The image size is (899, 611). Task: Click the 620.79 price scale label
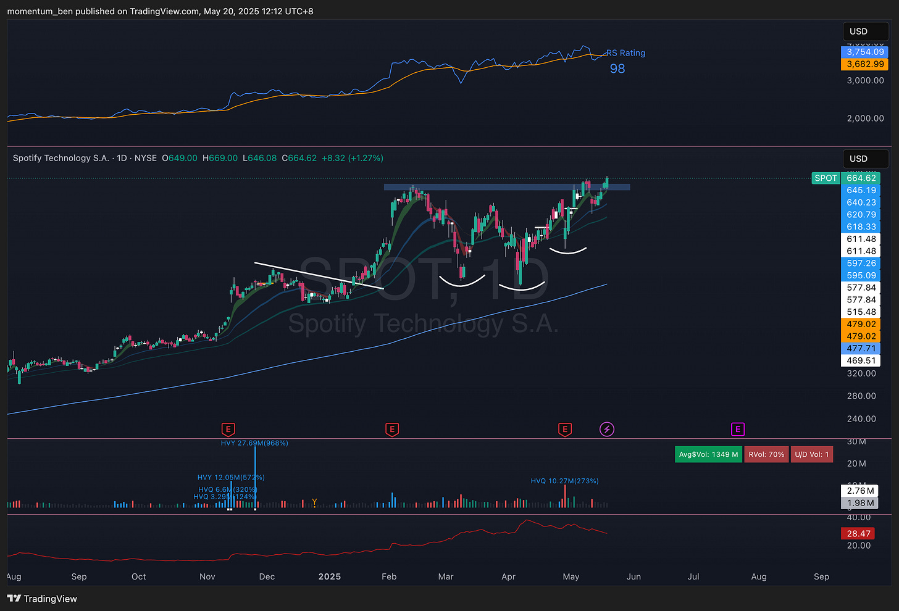tap(861, 215)
